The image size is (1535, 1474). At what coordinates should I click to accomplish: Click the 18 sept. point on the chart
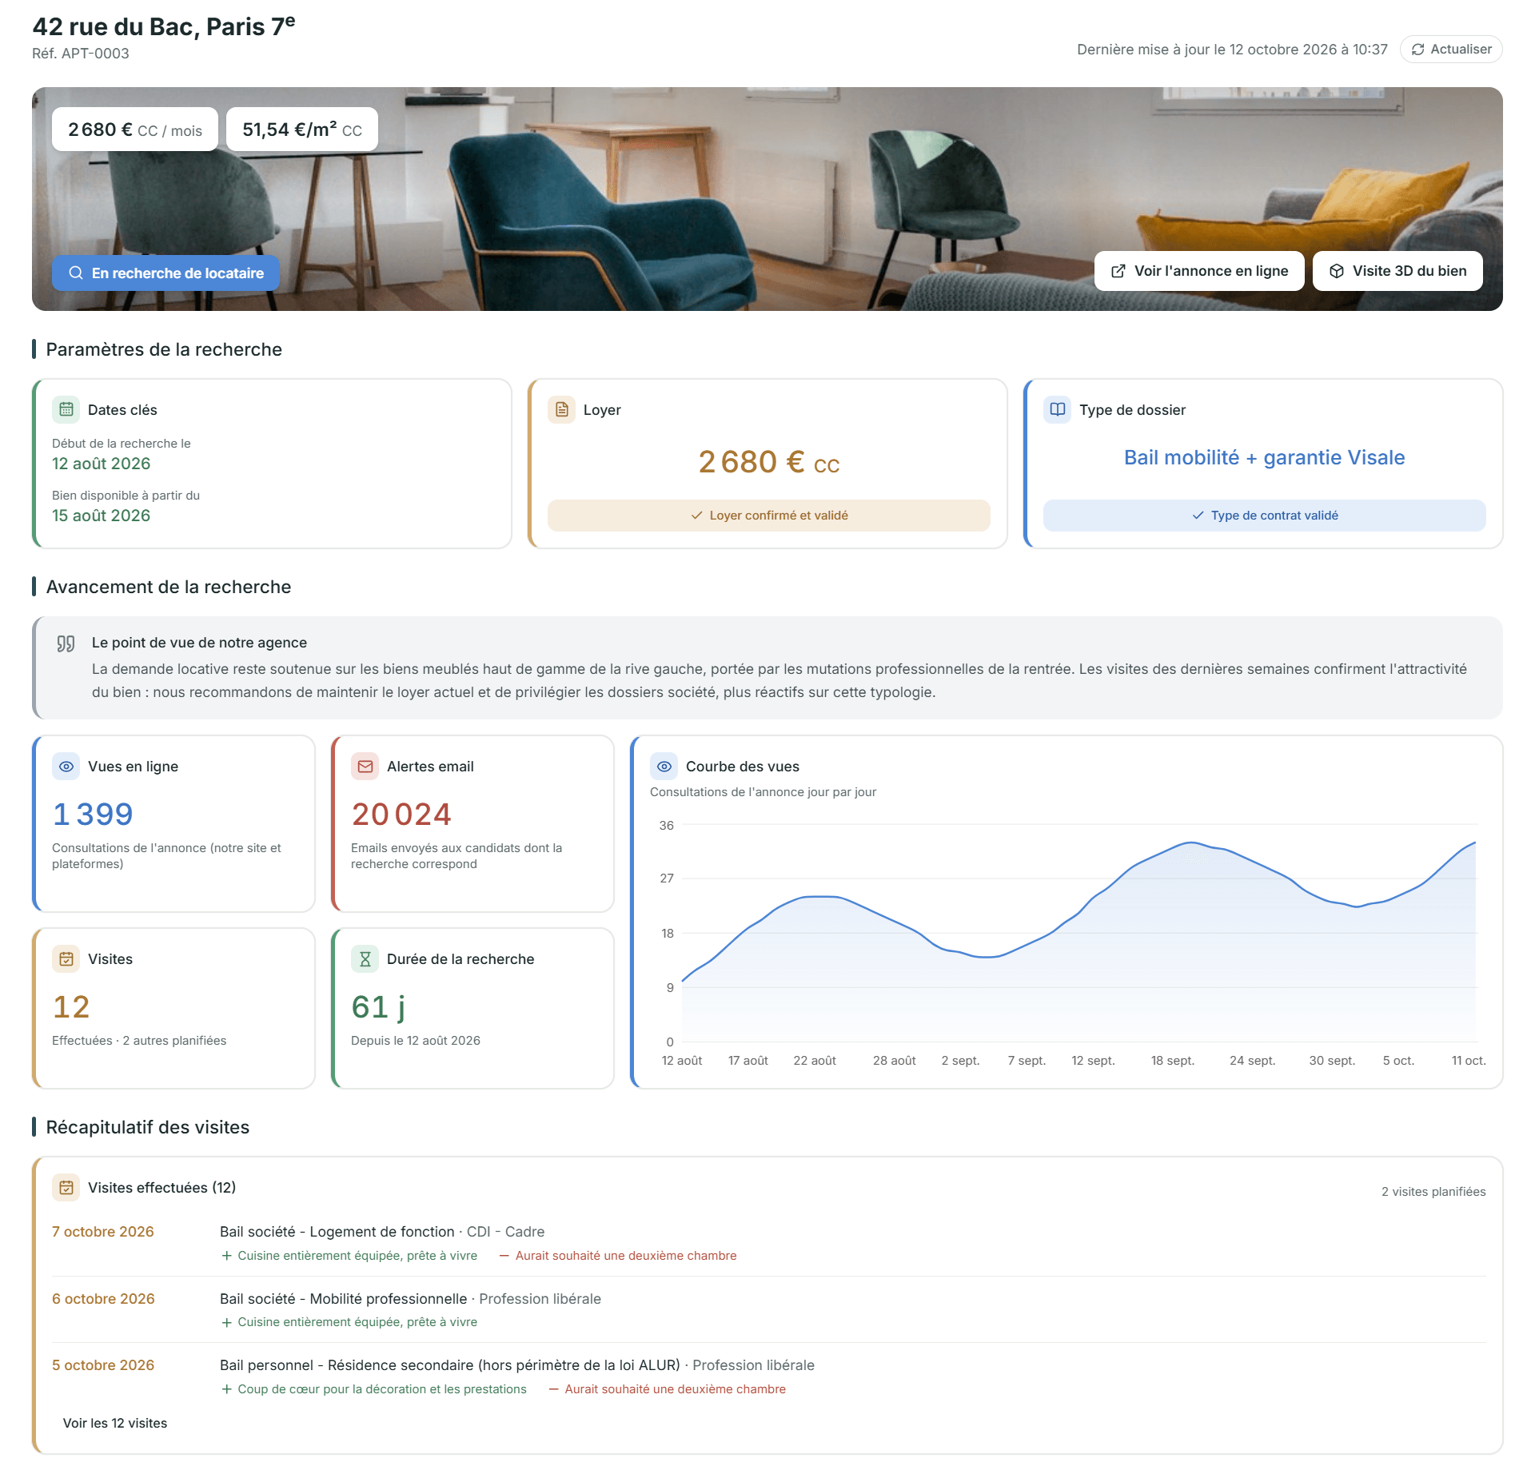coord(1173,848)
